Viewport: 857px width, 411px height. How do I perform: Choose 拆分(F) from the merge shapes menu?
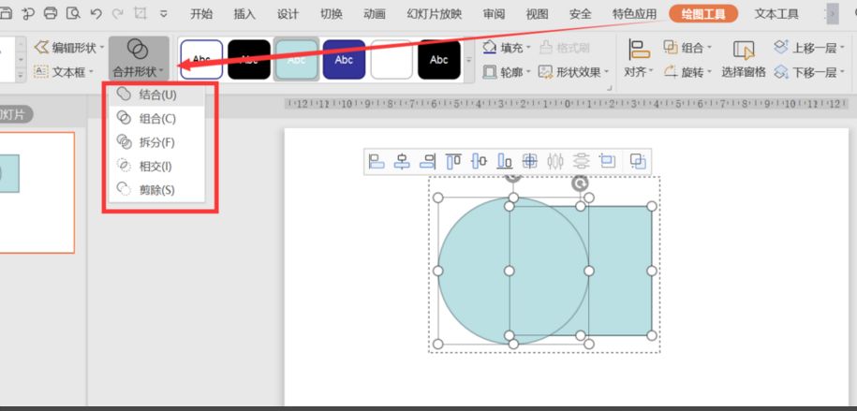click(x=156, y=142)
